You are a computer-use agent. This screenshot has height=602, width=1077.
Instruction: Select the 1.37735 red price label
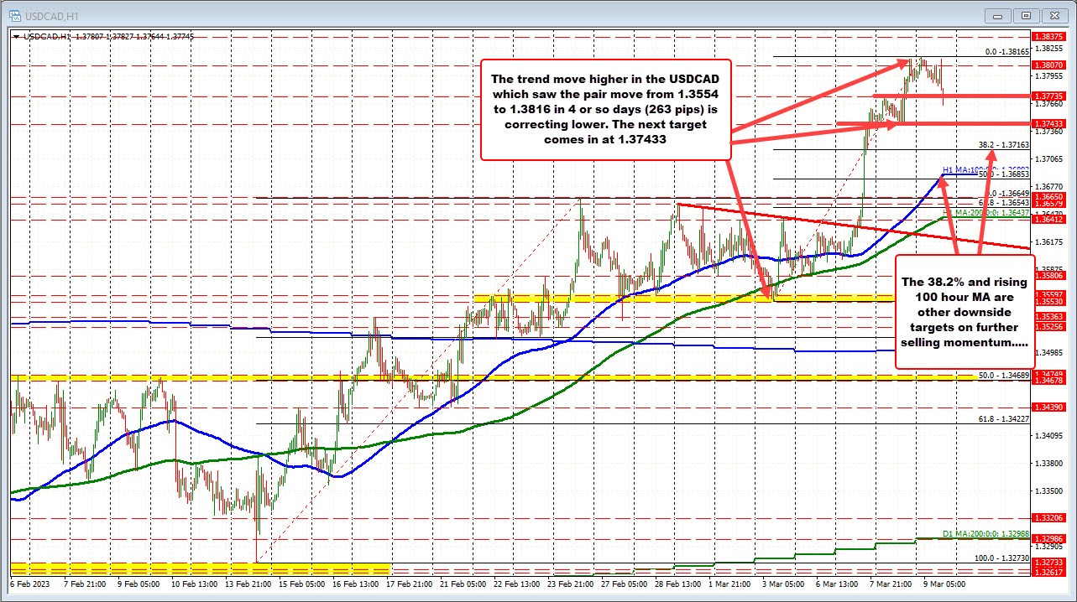tap(1049, 96)
